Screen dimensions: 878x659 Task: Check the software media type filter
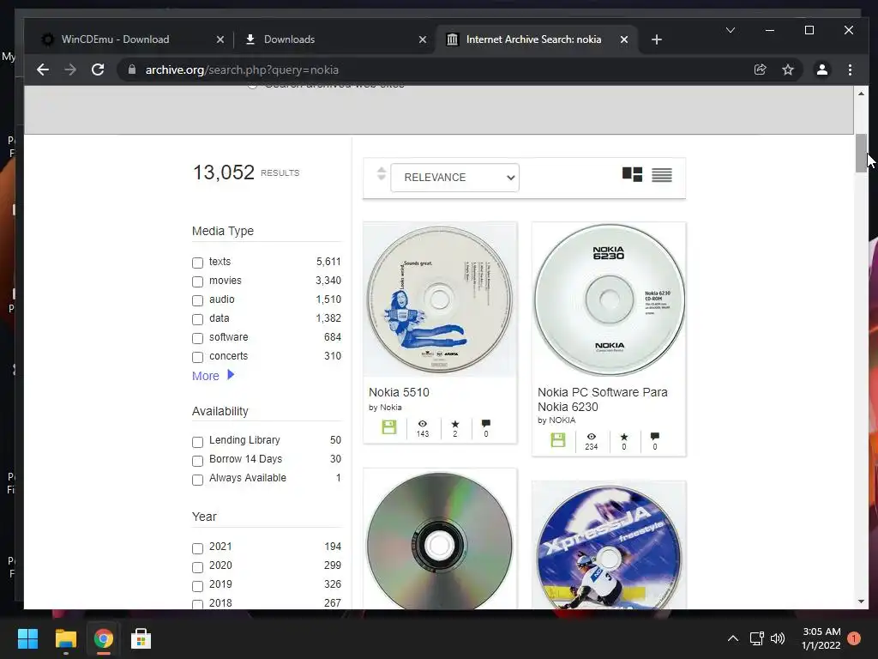(198, 338)
